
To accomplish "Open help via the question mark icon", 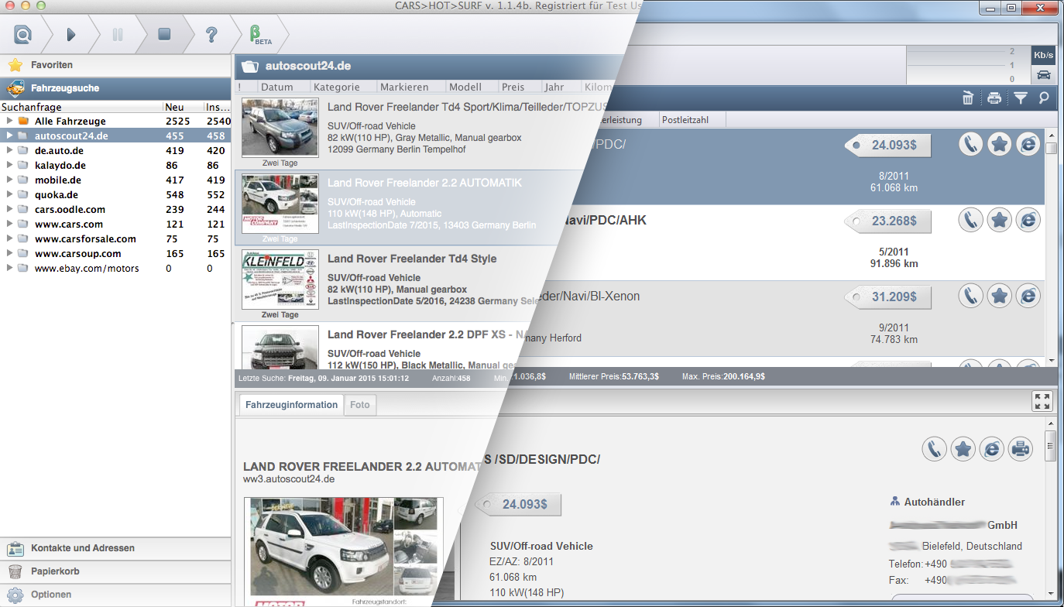I will (211, 34).
